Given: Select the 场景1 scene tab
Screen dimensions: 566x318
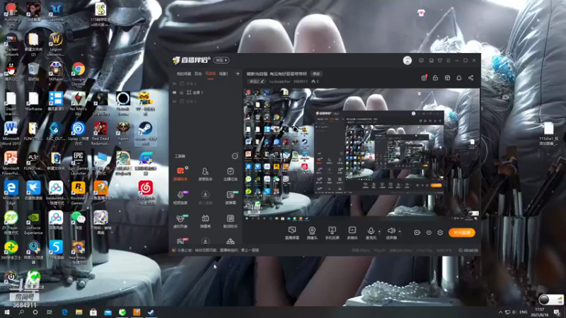Looking at the screenshot, I should click(x=224, y=74).
